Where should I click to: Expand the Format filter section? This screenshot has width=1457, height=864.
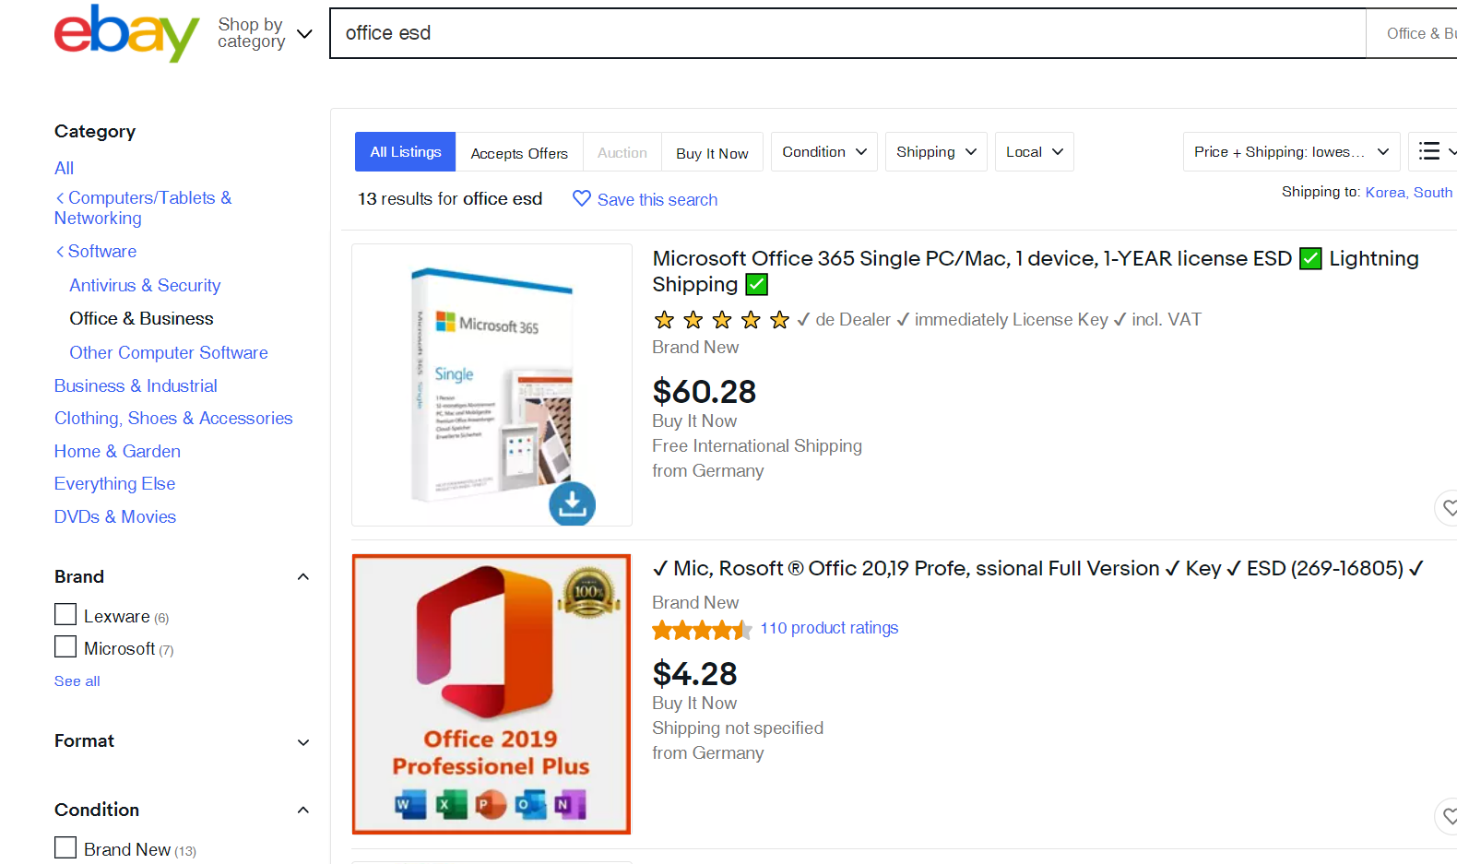tap(302, 742)
